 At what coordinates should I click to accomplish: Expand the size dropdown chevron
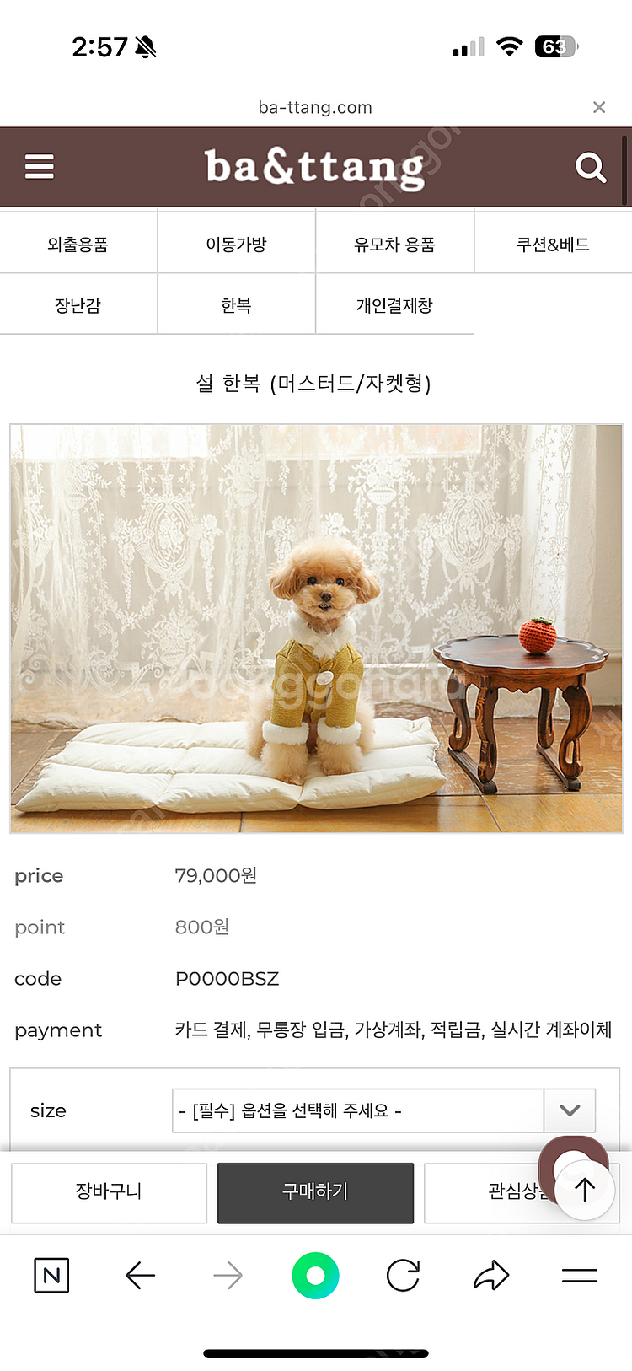[x=570, y=1110]
